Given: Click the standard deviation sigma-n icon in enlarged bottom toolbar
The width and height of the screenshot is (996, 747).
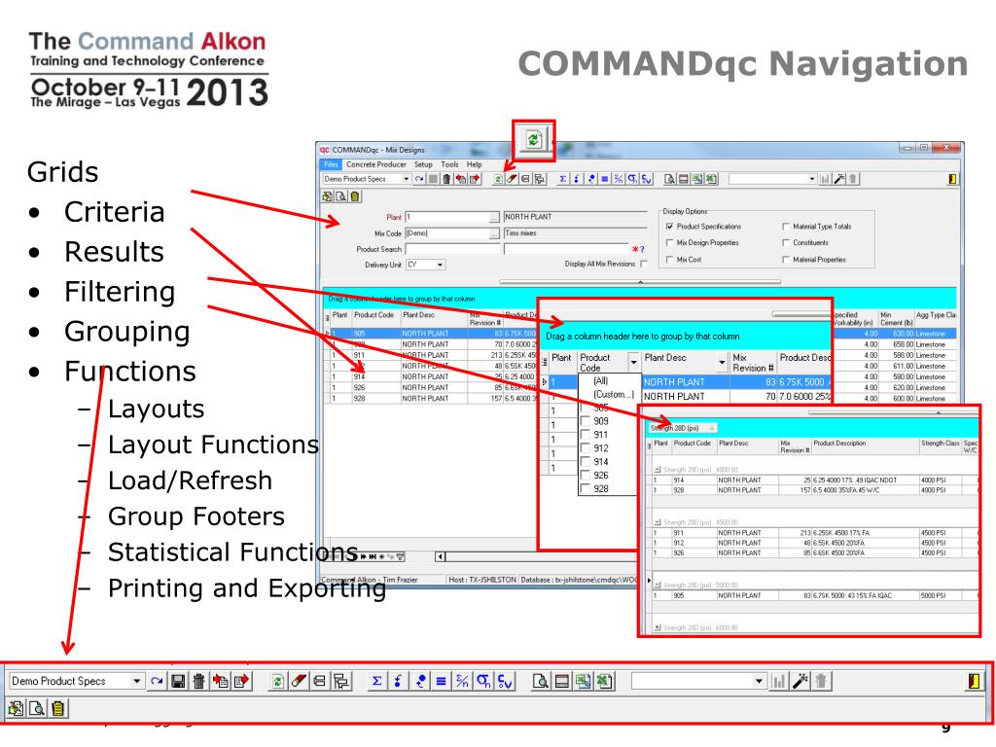Looking at the screenshot, I should tap(483, 681).
